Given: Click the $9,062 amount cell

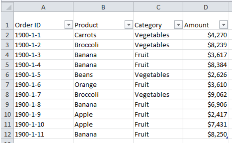Looking at the screenshot, I should coord(206,95).
